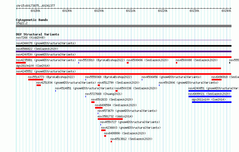
Task: Select the nsv4240851 blue variant bar
Action: (x=210, y=91)
